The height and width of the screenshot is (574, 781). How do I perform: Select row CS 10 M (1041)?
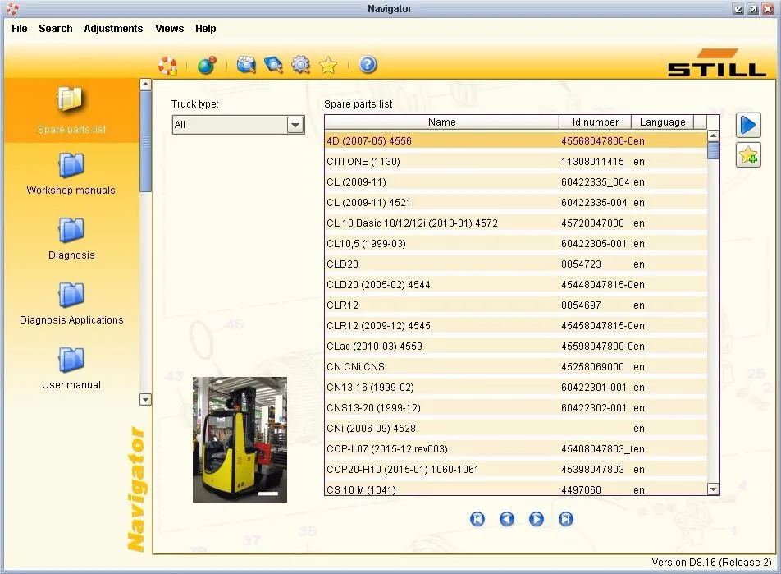(x=515, y=489)
